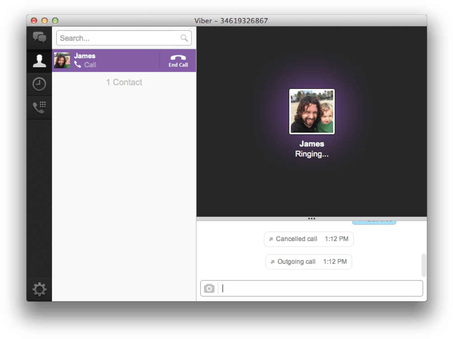This screenshot has height=339, width=453.
Task: Open the settings gear in sidebar
Action: (x=39, y=289)
